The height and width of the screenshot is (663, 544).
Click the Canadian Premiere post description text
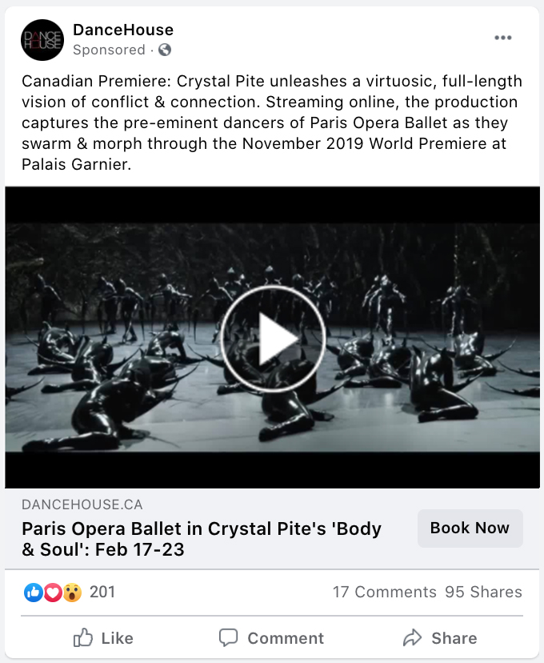(272, 123)
